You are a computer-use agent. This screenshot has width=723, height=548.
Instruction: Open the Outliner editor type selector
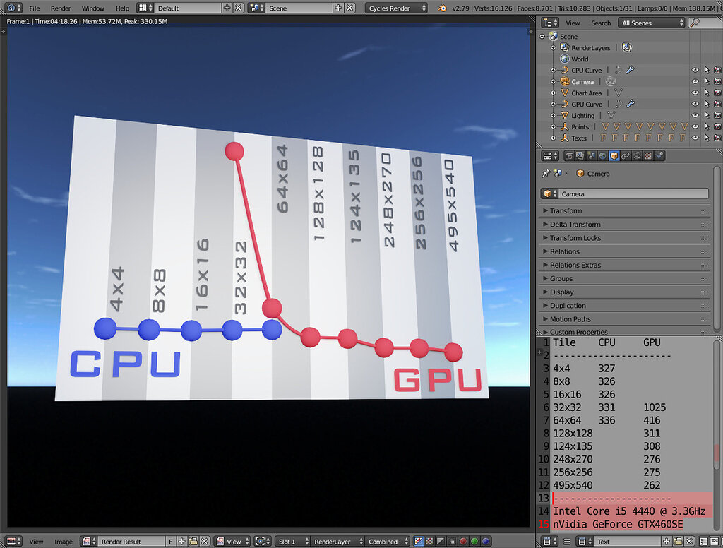[x=549, y=23]
